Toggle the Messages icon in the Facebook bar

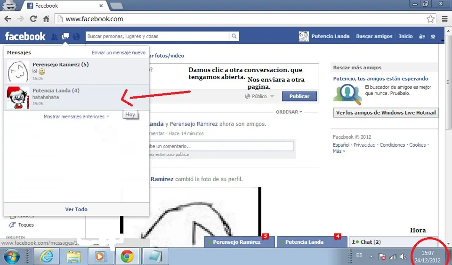coord(65,36)
